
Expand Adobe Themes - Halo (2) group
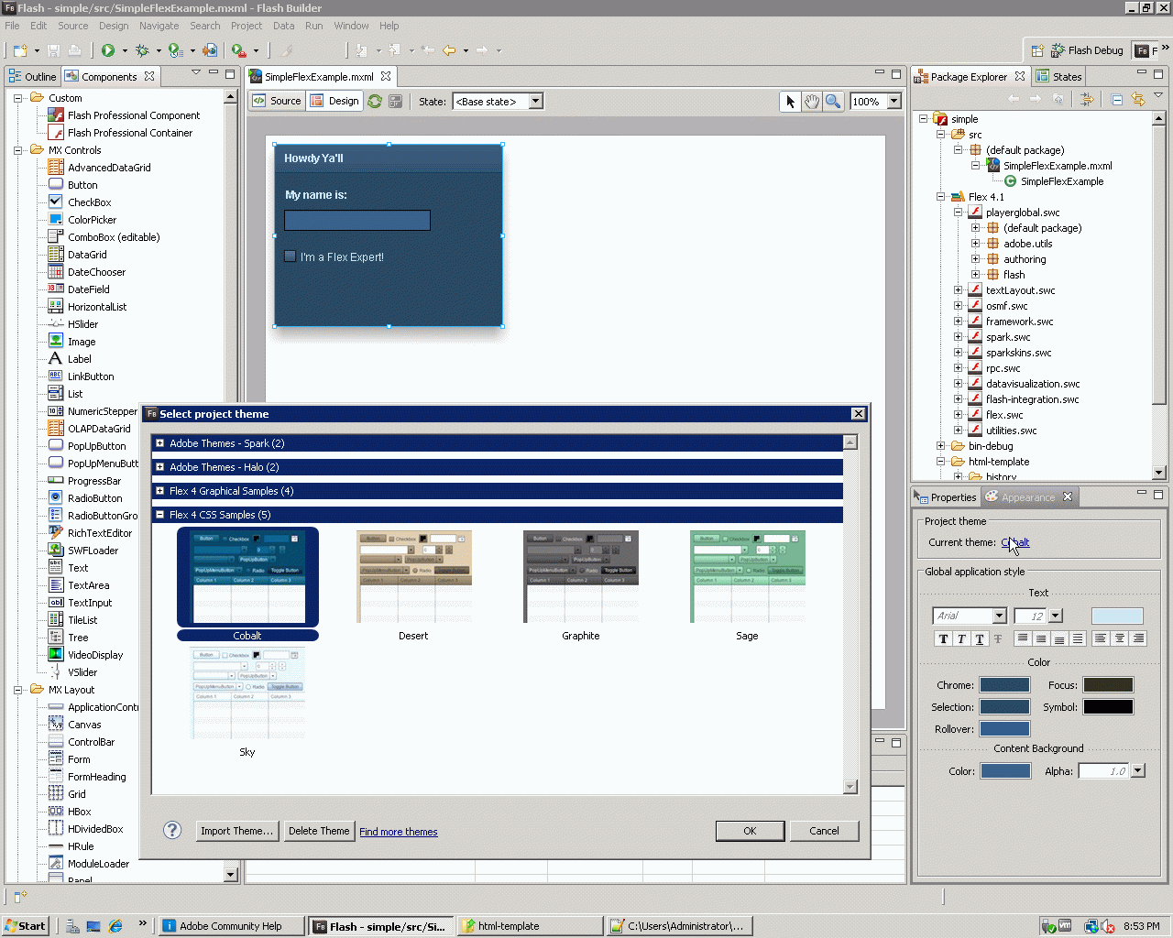(x=159, y=467)
